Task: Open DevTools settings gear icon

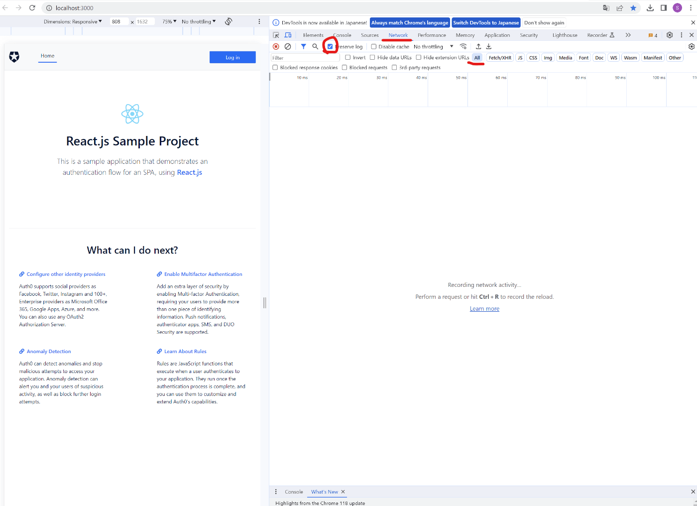Action: 670,35
